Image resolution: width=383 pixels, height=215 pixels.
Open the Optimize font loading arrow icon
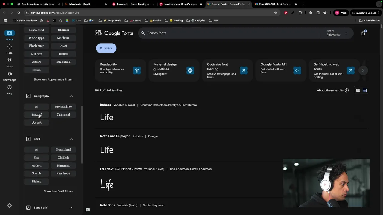coord(244,70)
